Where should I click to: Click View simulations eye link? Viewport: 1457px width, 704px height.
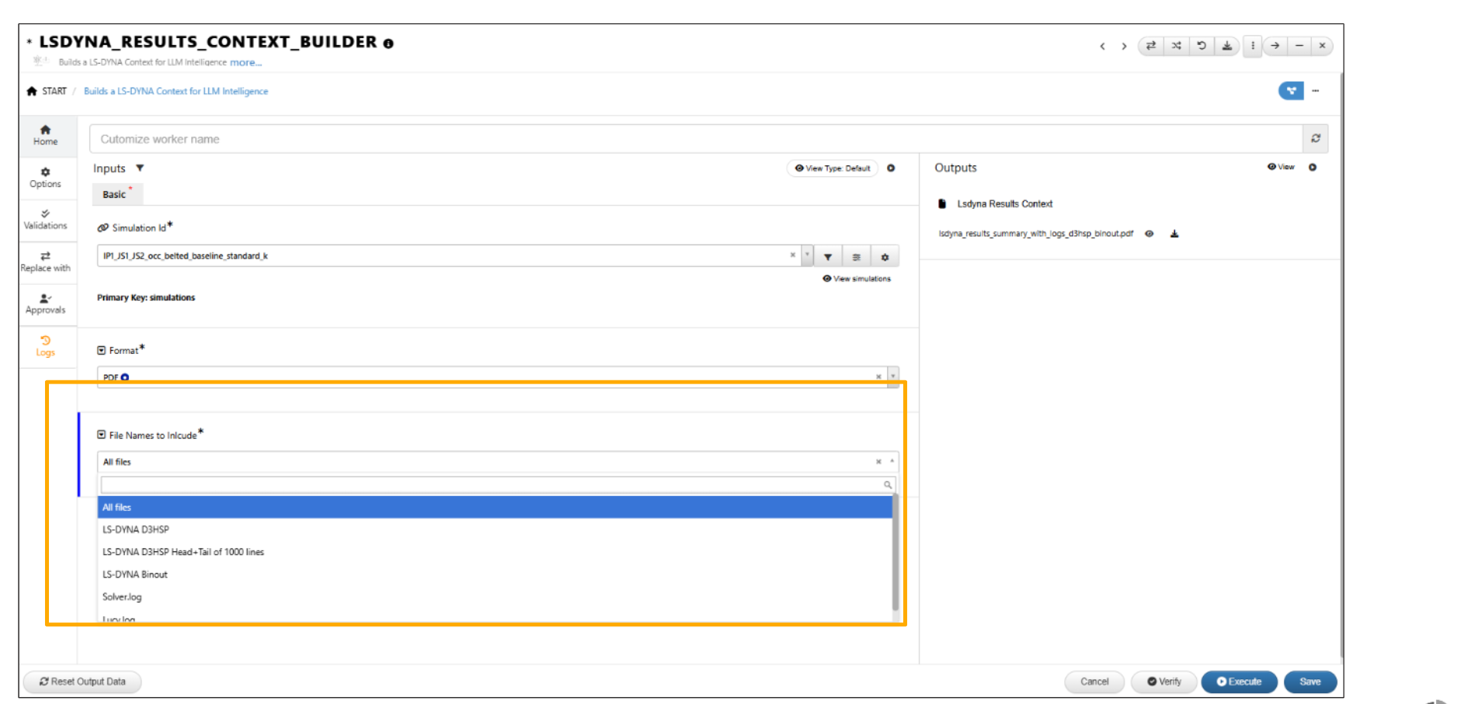(857, 279)
